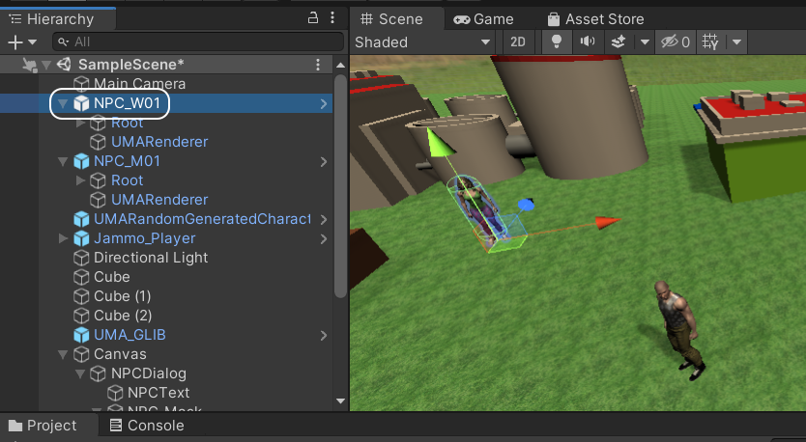The image size is (806, 442).
Task: Toggle hidden objects visibility eye icon
Action: coord(675,42)
